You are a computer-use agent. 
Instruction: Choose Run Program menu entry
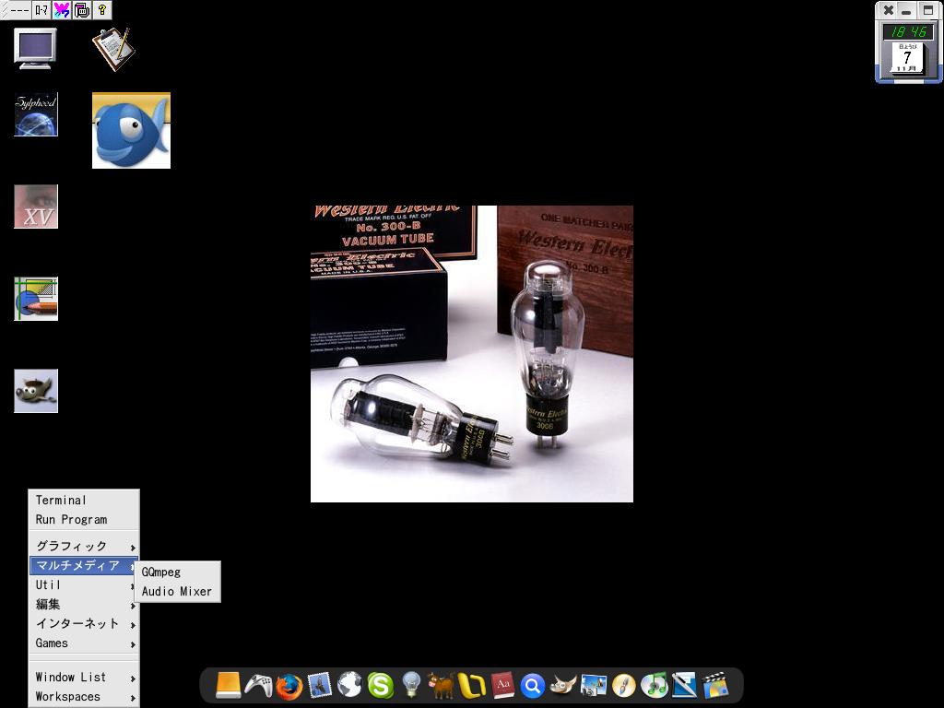coord(71,519)
